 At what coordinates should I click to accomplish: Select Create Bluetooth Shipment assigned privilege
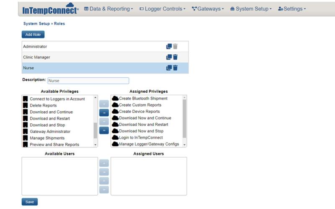pyautogui.click(x=143, y=98)
